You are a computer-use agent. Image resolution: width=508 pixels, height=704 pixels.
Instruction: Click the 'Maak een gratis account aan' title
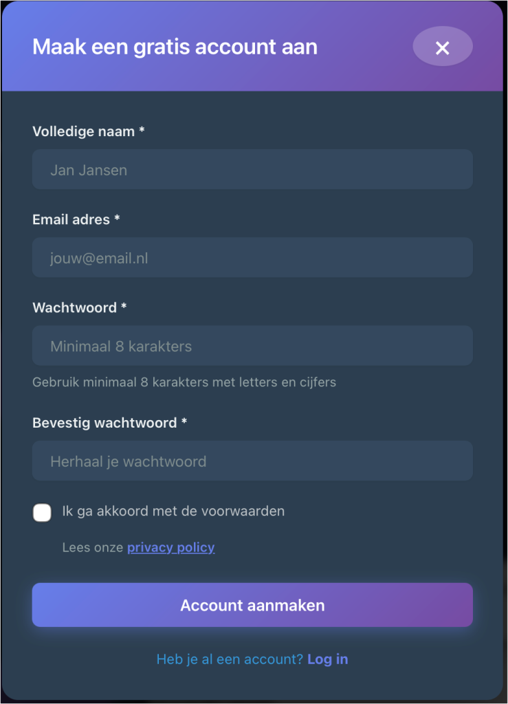175,47
